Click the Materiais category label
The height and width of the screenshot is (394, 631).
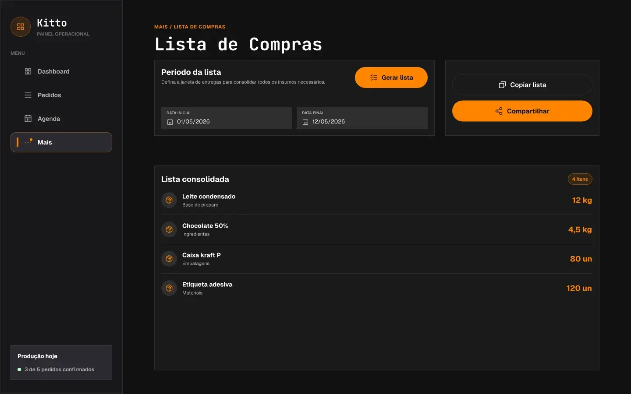[x=192, y=293]
